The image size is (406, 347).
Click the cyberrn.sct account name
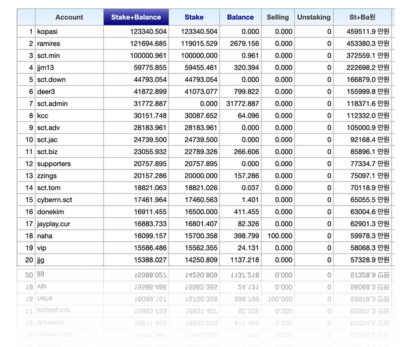click(x=55, y=200)
